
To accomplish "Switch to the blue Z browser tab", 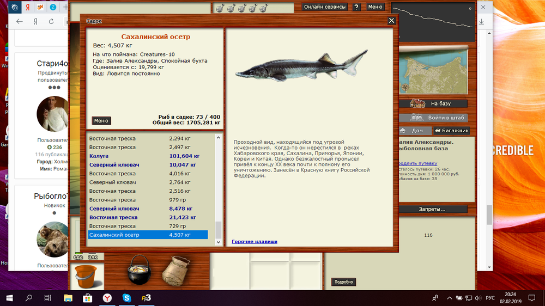I will pyautogui.click(x=53, y=7).
